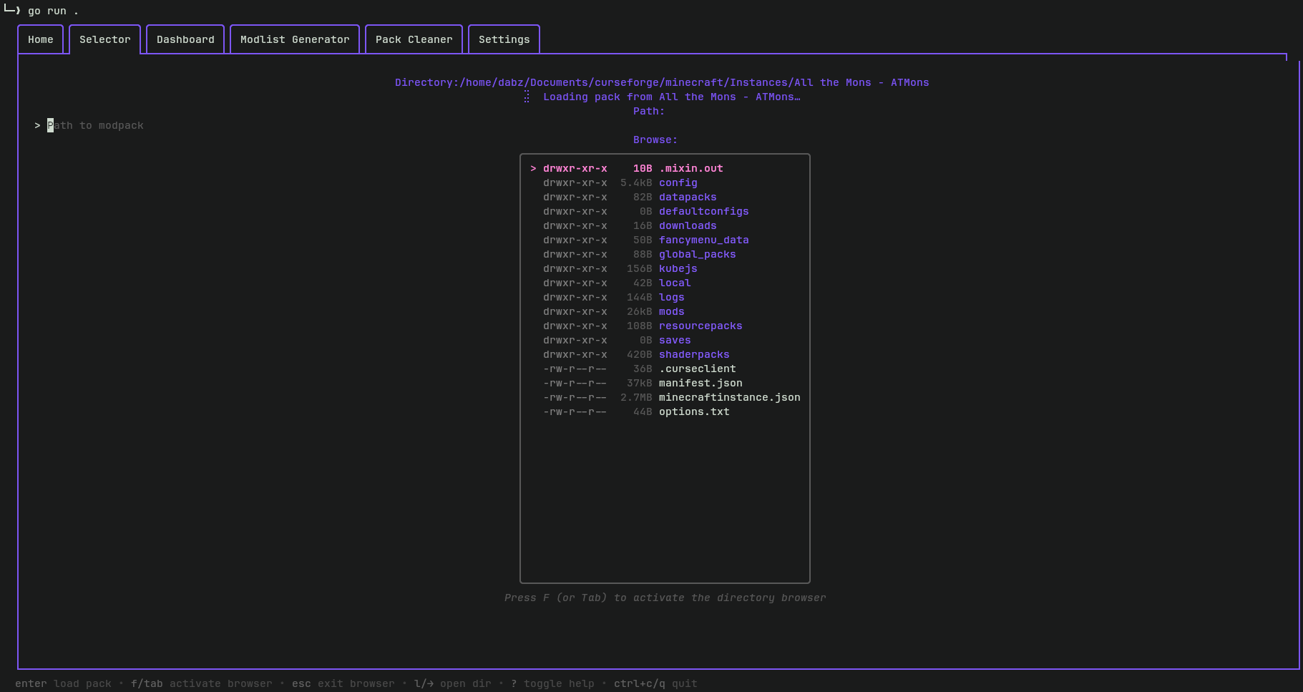Viewport: 1303px width, 692px height.
Task: Click the 5.4kB size of config
Action: coord(636,182)
